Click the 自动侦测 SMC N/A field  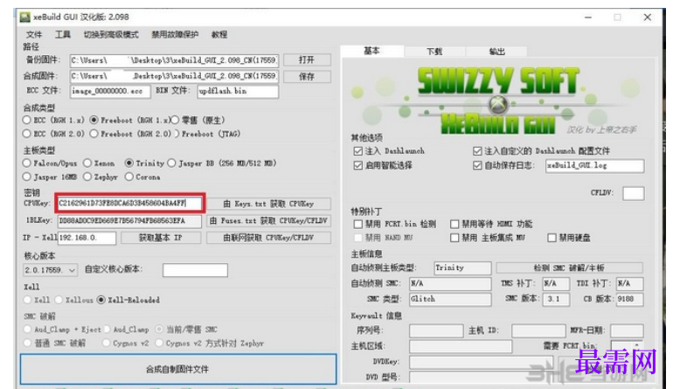point(450,284)
